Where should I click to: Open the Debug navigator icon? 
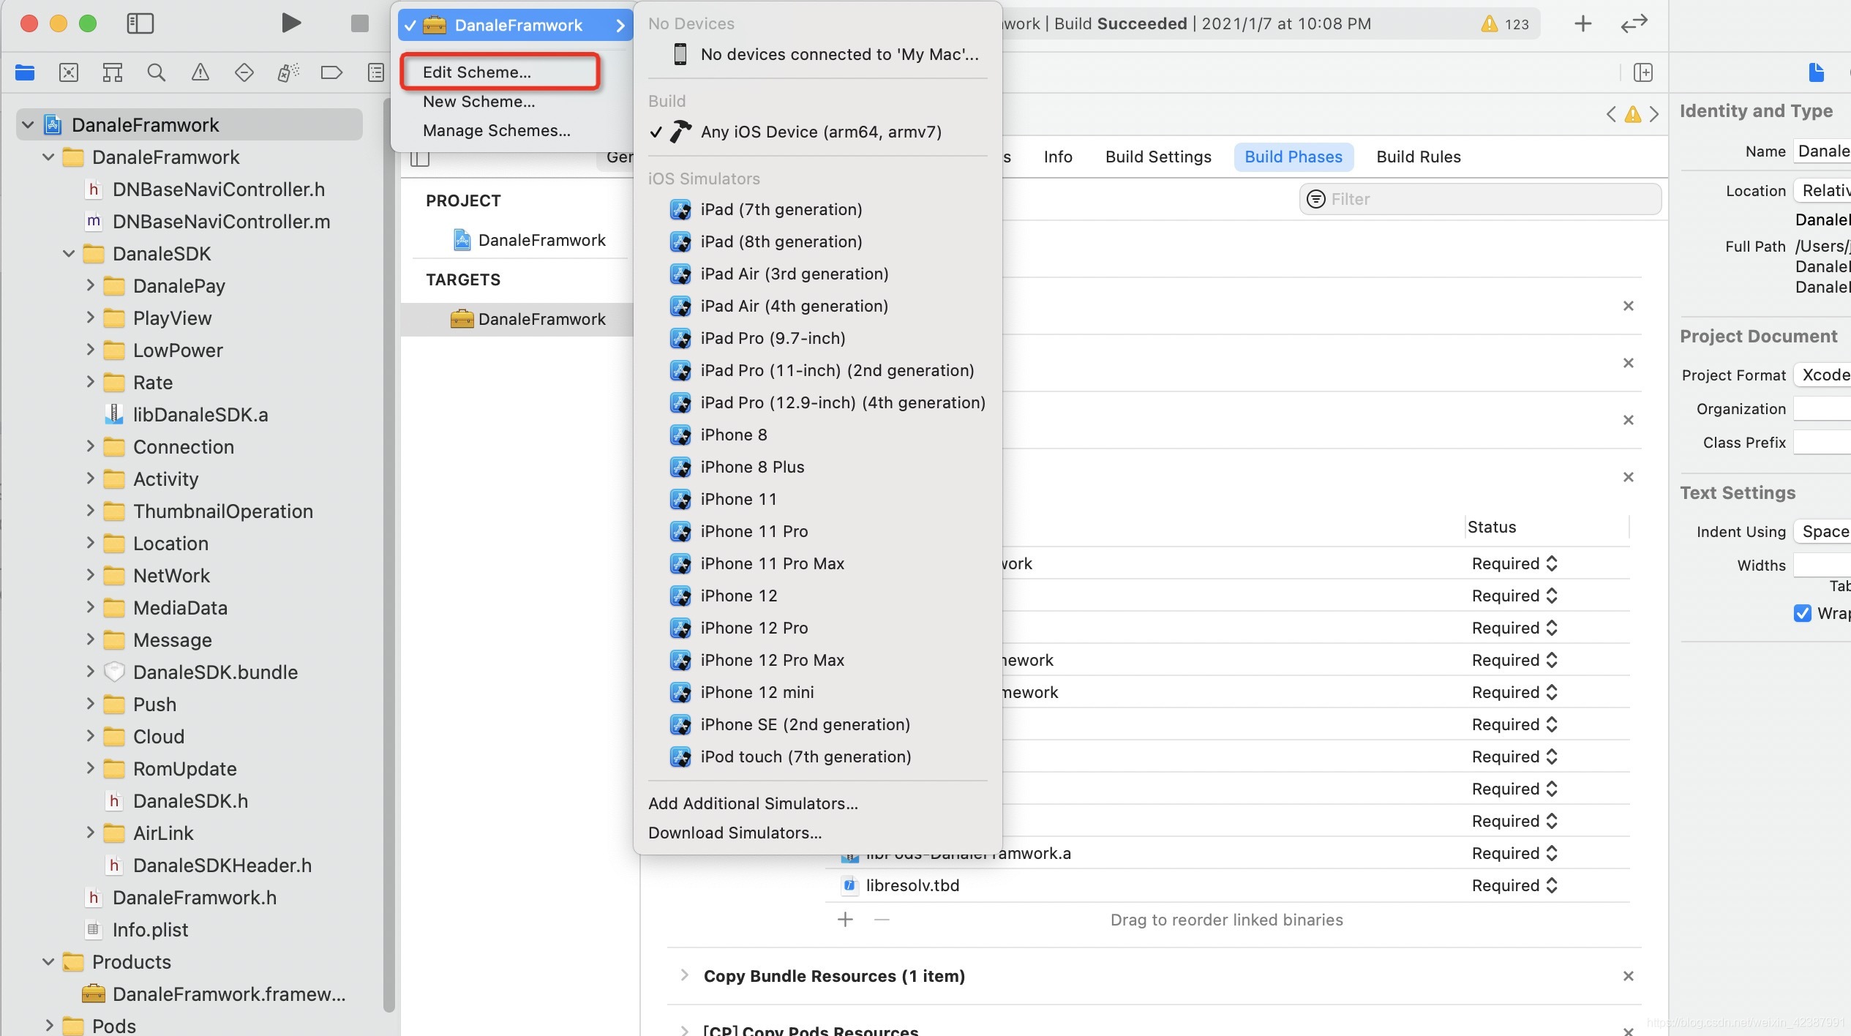point(288,72)
